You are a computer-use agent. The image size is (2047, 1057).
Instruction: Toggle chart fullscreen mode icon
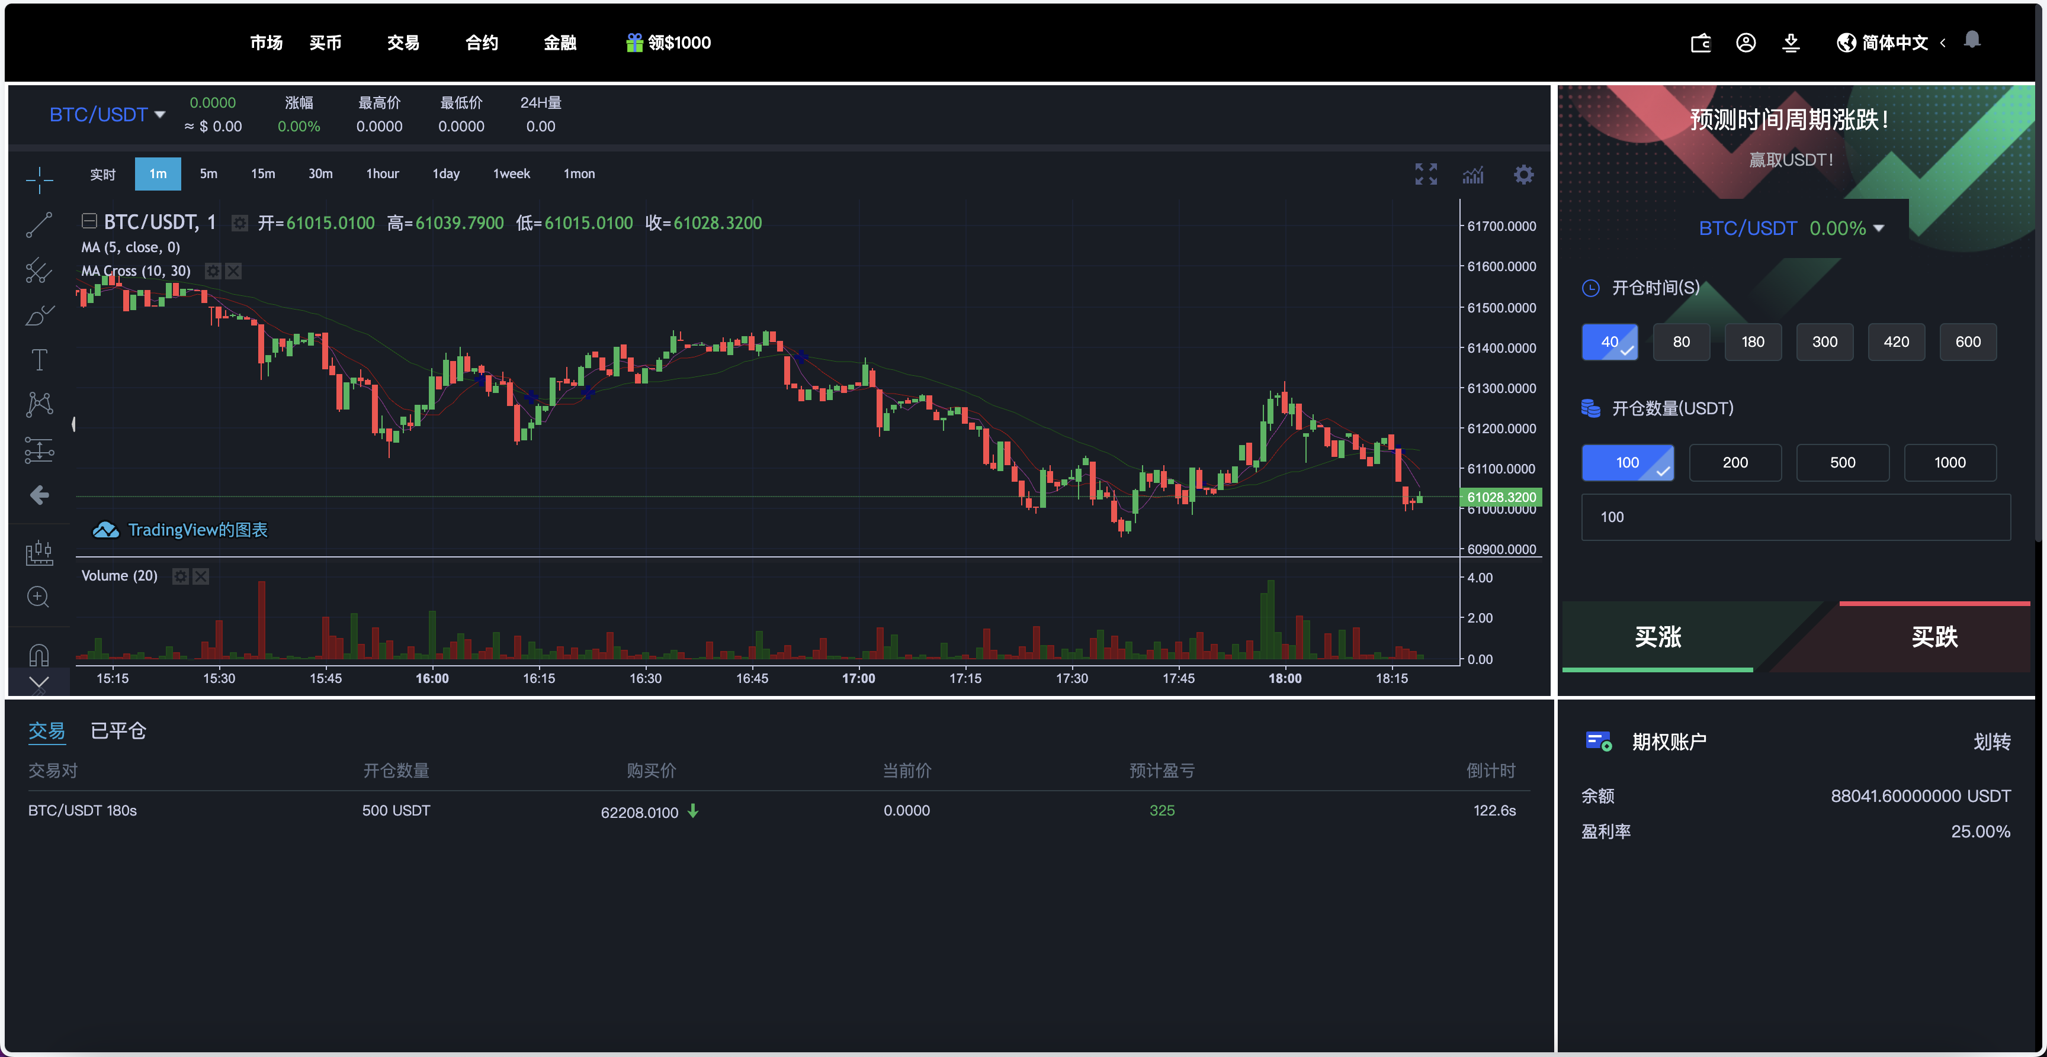pos(1426,174)
